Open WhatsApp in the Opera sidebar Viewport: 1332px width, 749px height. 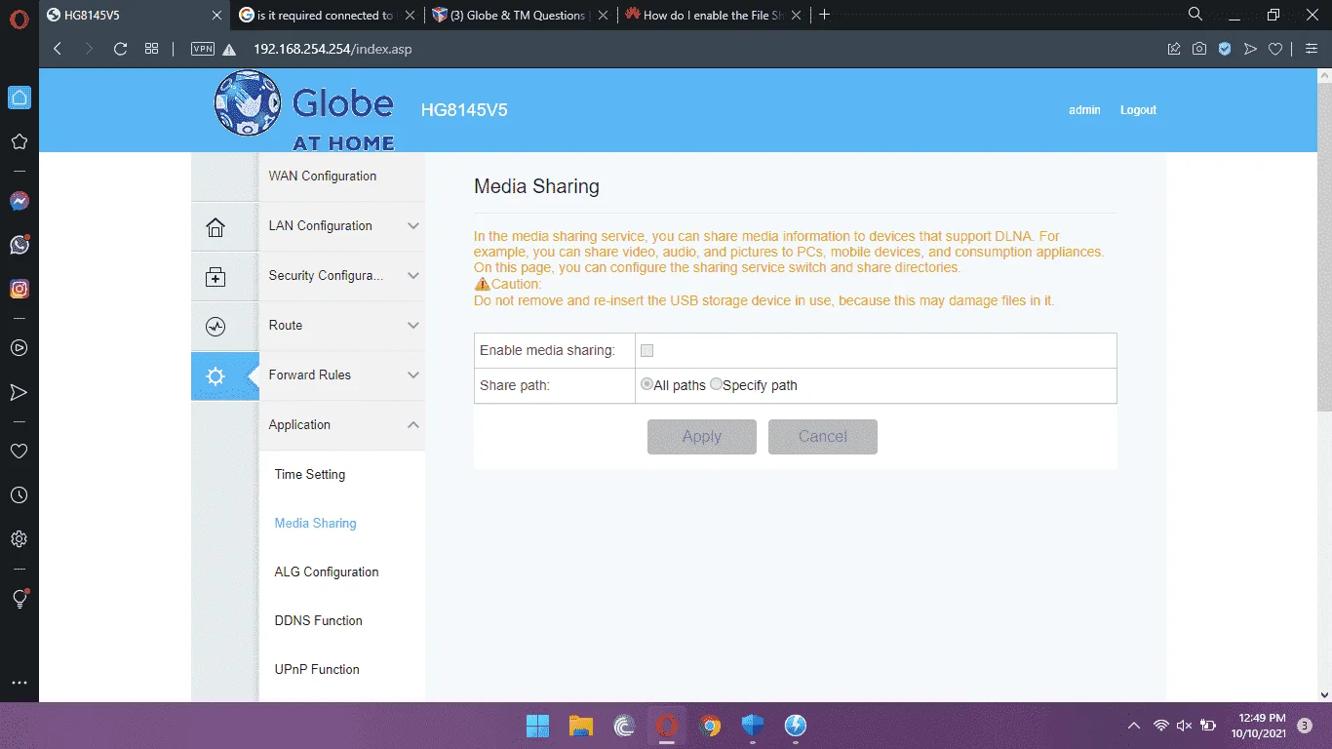tap(20, 245)
